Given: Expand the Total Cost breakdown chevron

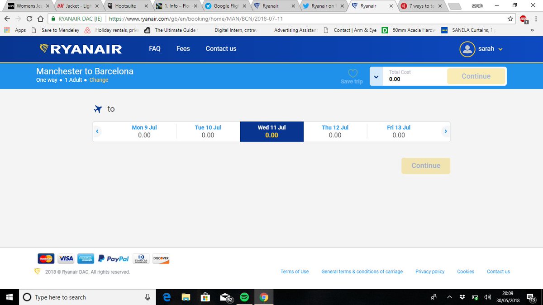Looking at the screenshot, I should 376,76.
